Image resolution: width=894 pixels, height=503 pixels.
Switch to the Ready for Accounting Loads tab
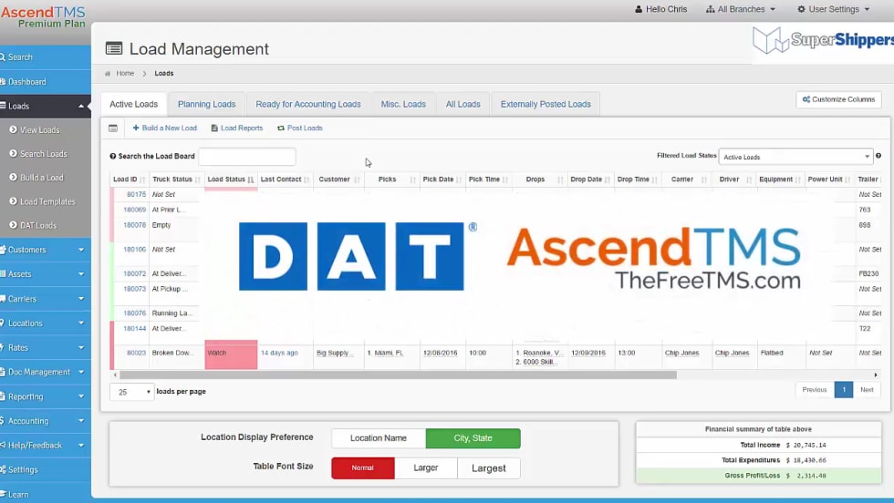tap(307, 104)
